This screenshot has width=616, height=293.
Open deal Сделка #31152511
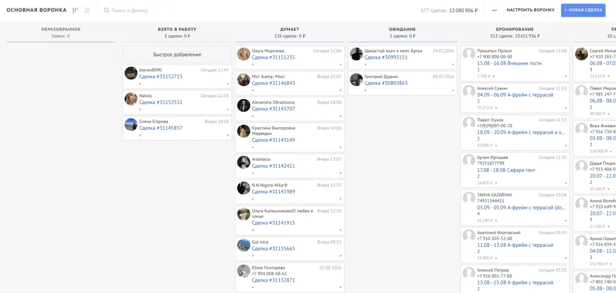(x=161, y=103)
